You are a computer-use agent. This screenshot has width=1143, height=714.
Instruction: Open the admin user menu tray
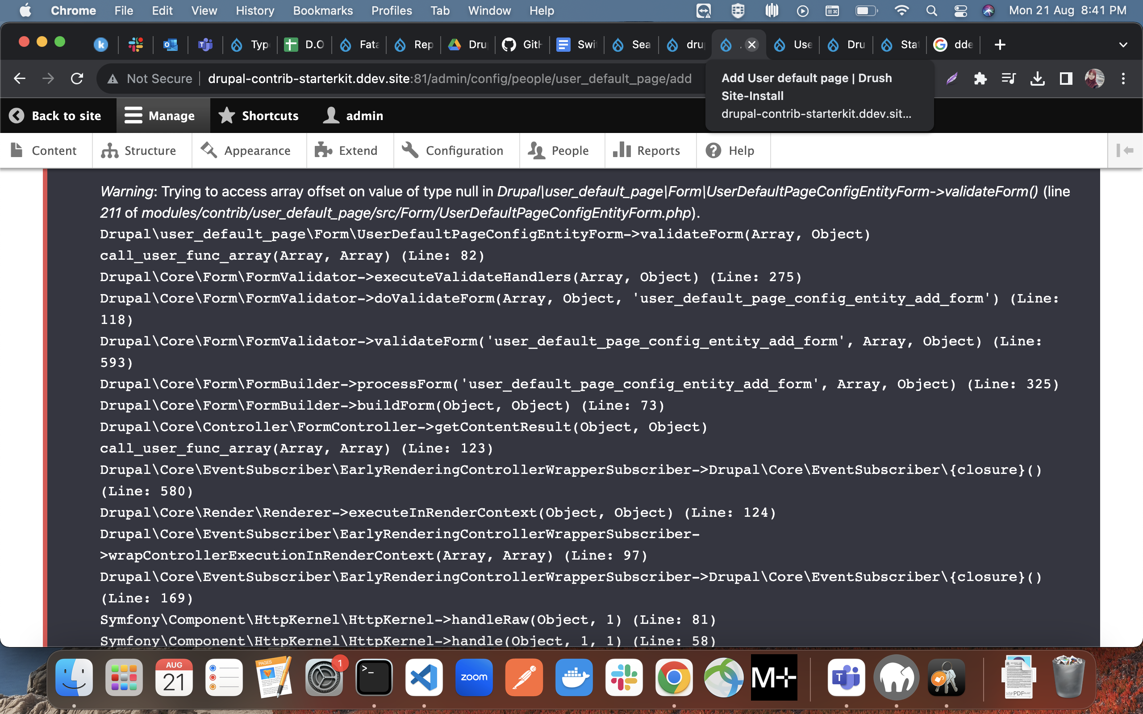[x=353, y=116]
